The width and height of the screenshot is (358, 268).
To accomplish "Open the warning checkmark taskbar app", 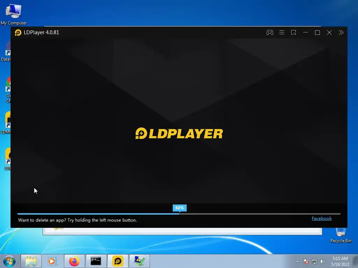I will [139, 261].
